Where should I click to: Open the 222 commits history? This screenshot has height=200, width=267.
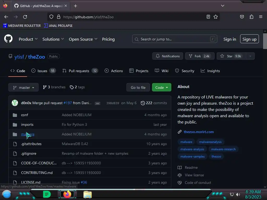(x=154, y=103)
